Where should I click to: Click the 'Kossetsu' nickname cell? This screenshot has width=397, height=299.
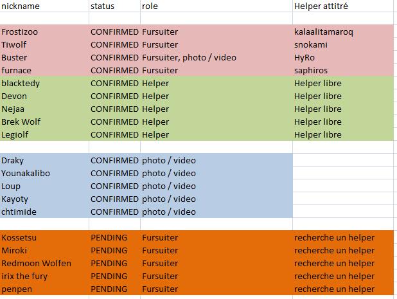tap(19, 237)
